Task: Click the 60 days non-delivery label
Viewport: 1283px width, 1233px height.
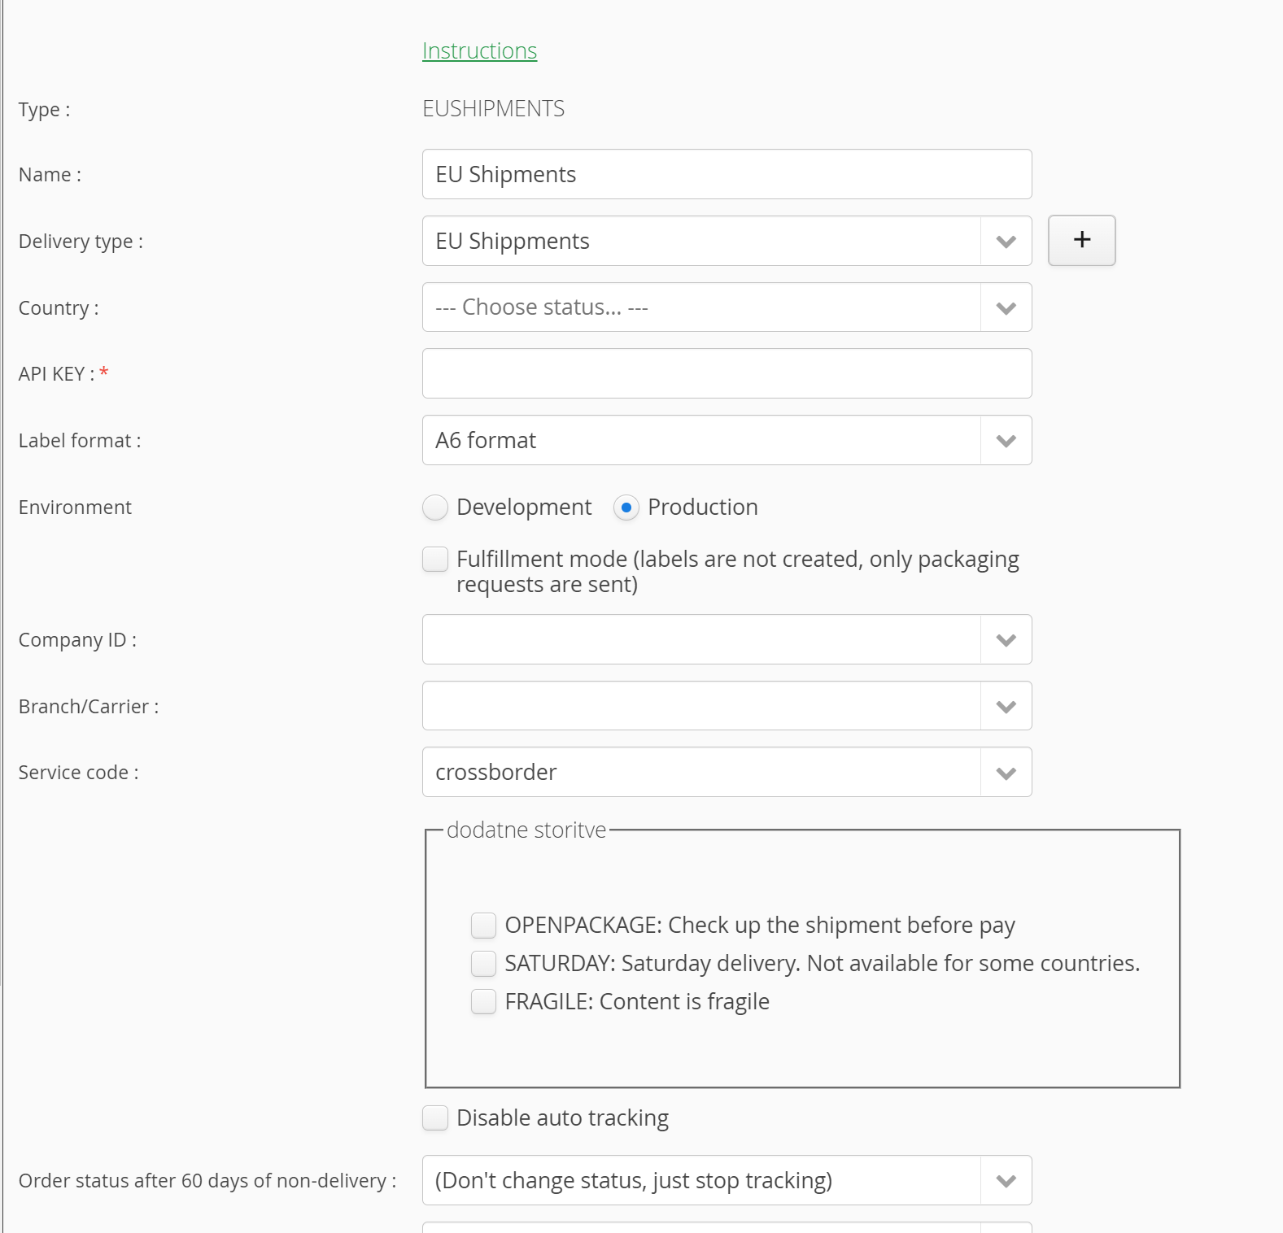Action: [x=207, y=1180]
